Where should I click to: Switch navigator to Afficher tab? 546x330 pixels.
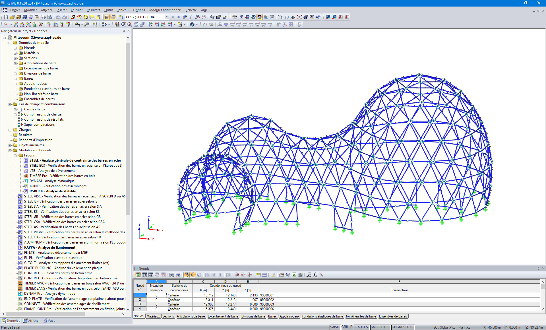click(32, 321)
